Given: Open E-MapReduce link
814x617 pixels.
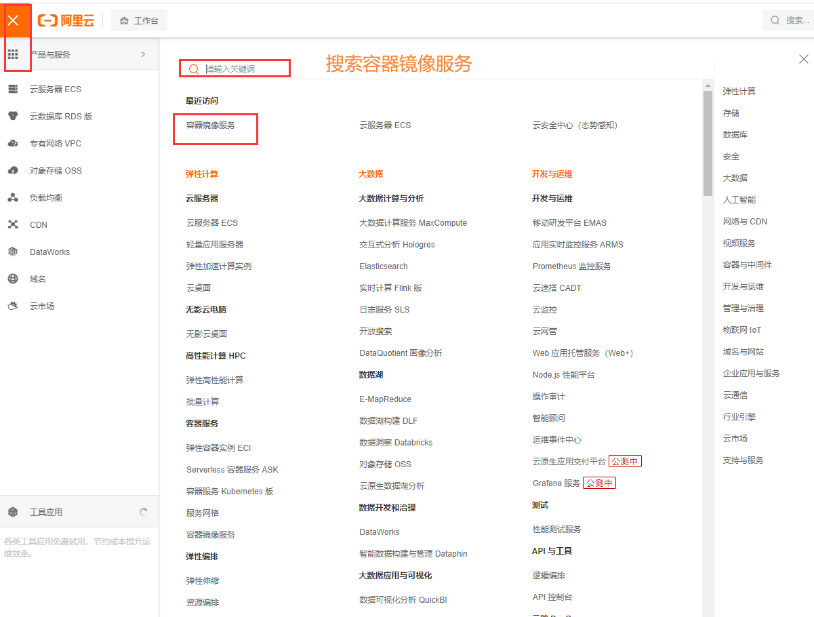Looking at the screenshot, I should (386, 399).
